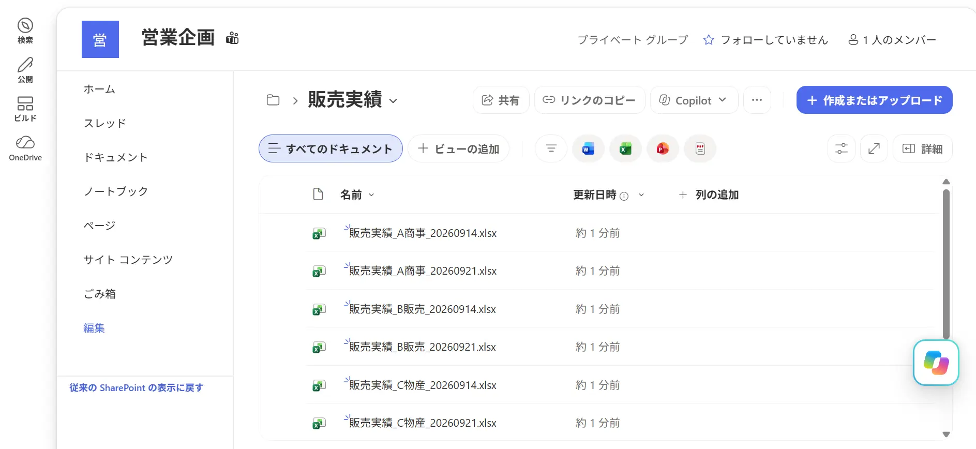Click the 共有 share button
Screen dimensions: 976x449
501,100
